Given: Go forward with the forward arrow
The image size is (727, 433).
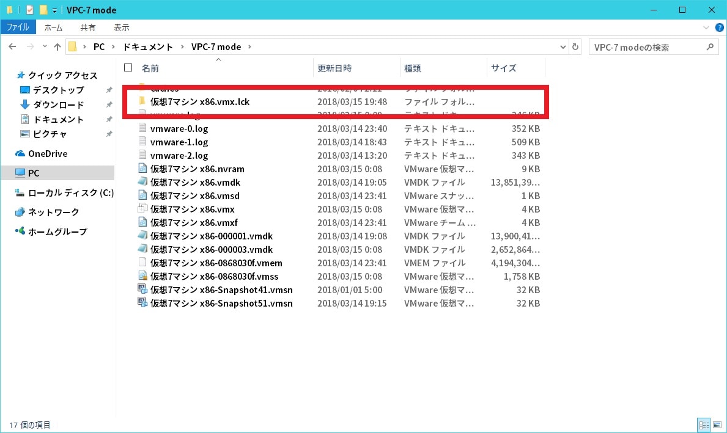Looking at the screenshot, I should [30, 47].
